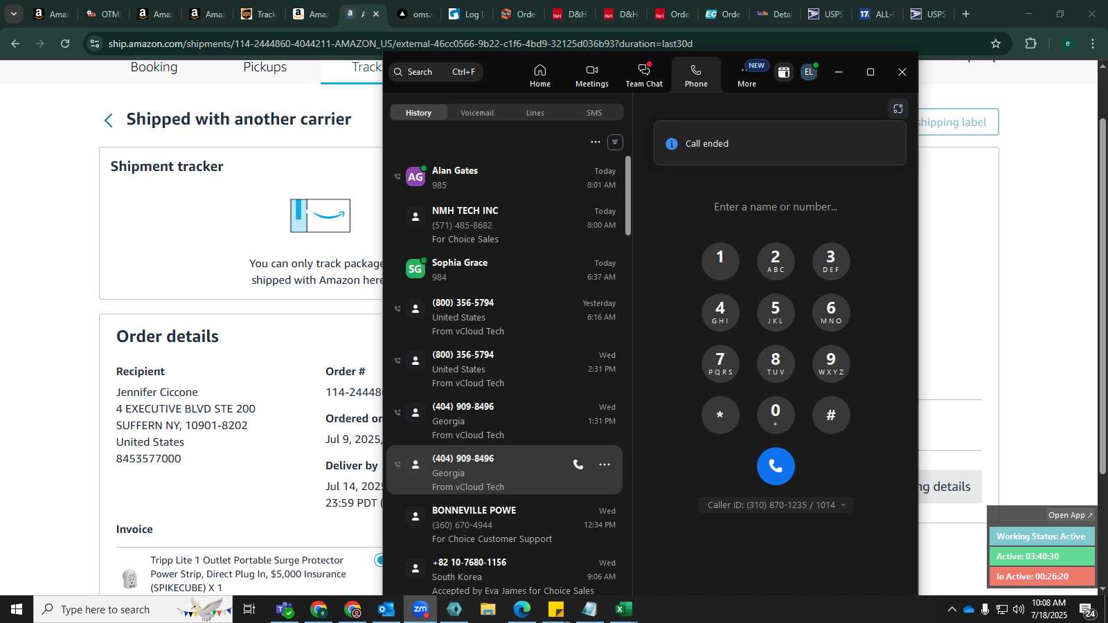
Task: Click browser reload button
Action: tap(65, 44)
